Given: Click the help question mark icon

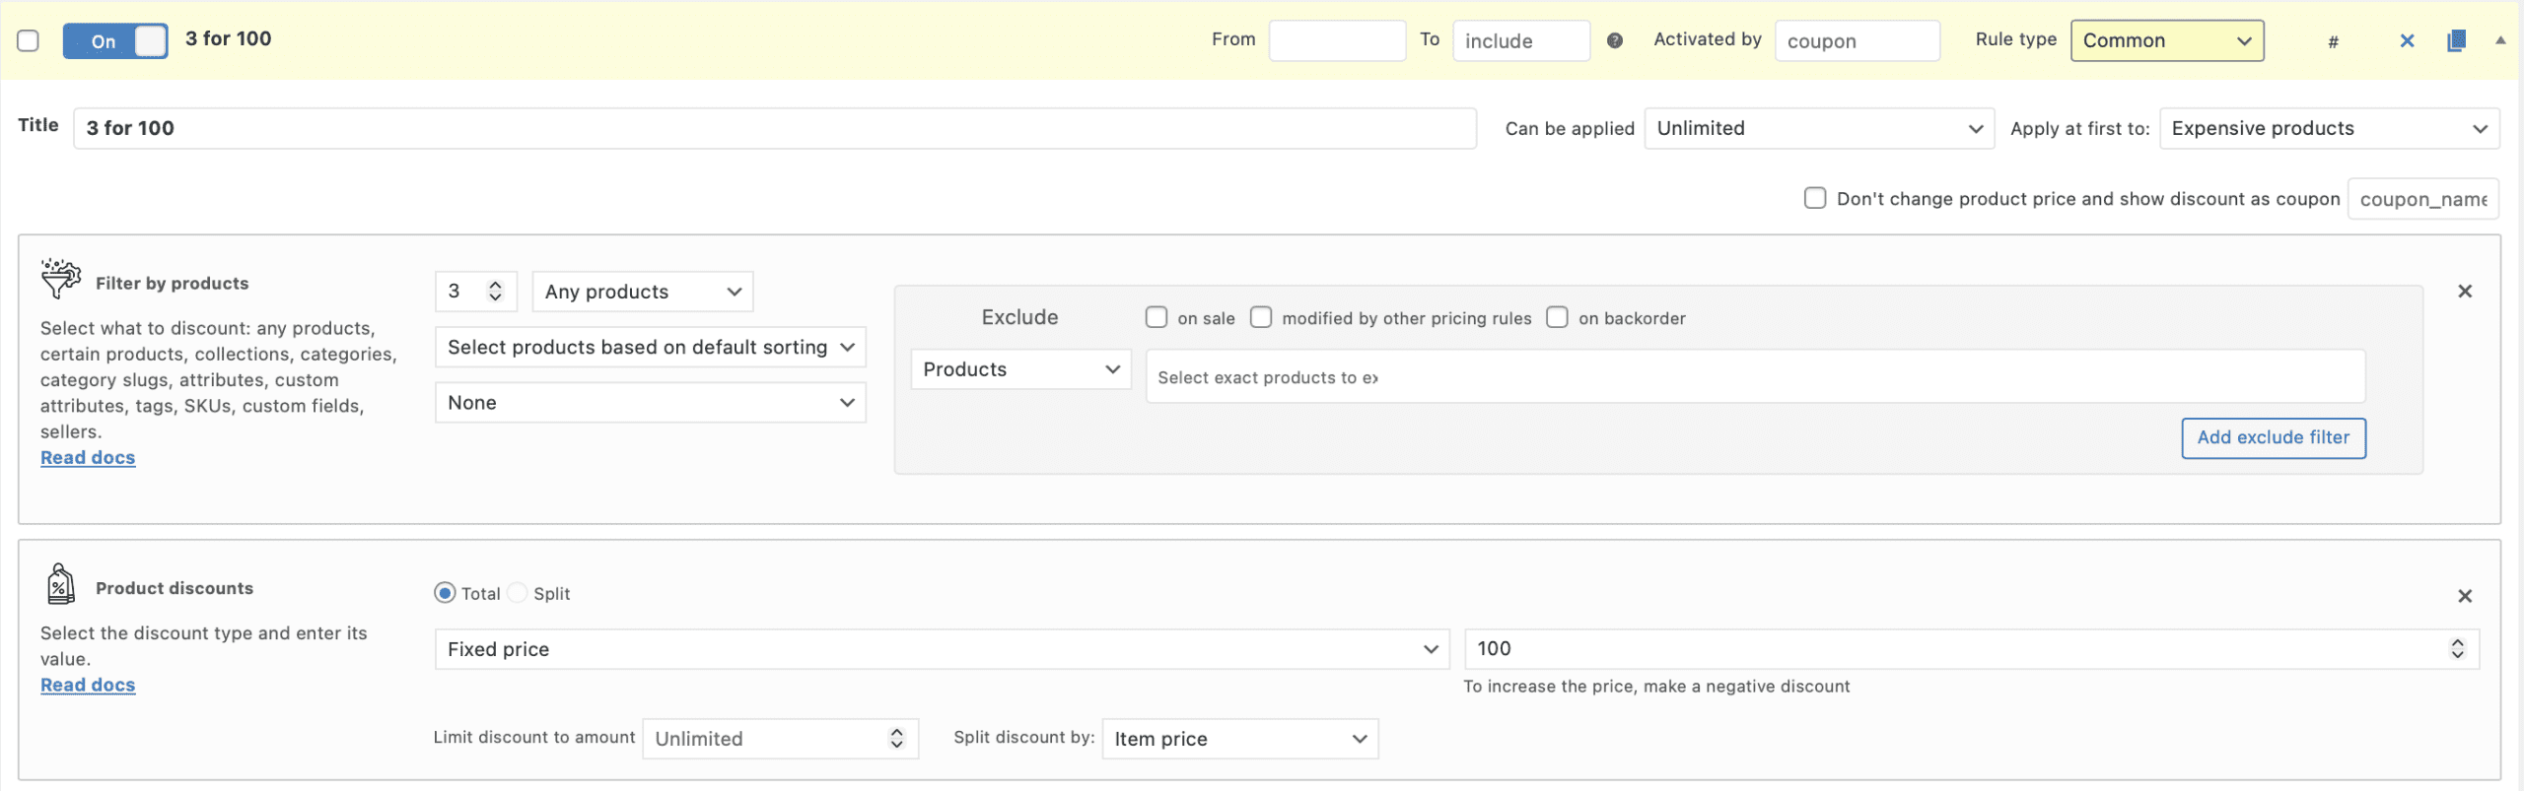Looking at the screenshot, I should click(x=1614, y=40).
